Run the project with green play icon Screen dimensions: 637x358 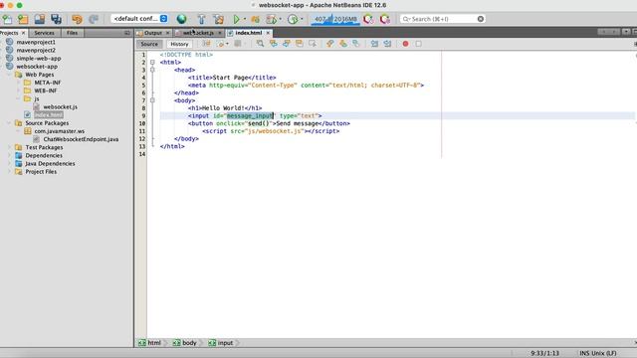[237, 19]
